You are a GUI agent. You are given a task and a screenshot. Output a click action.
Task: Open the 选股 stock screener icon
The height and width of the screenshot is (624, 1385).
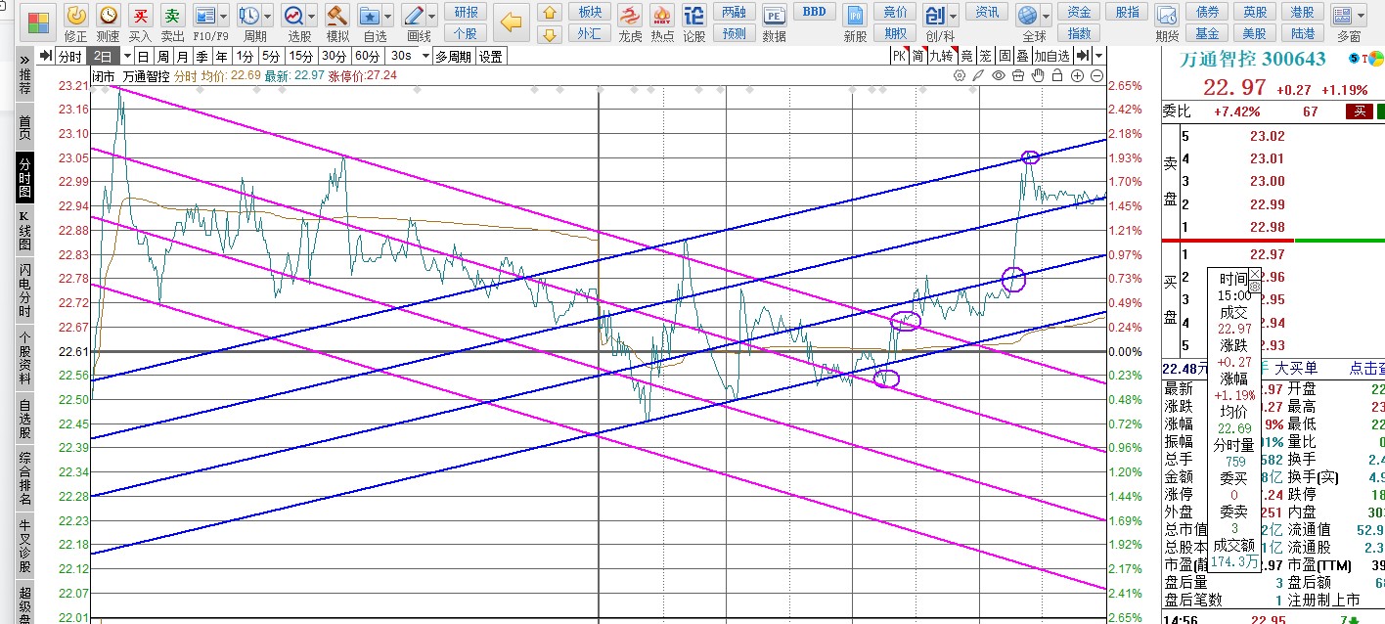pos(293,16)
